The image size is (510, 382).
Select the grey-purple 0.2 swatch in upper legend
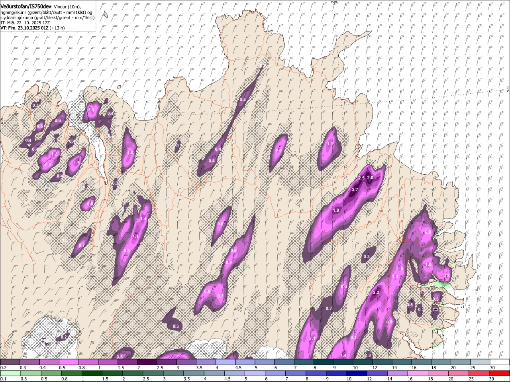(x=10, y=362)
